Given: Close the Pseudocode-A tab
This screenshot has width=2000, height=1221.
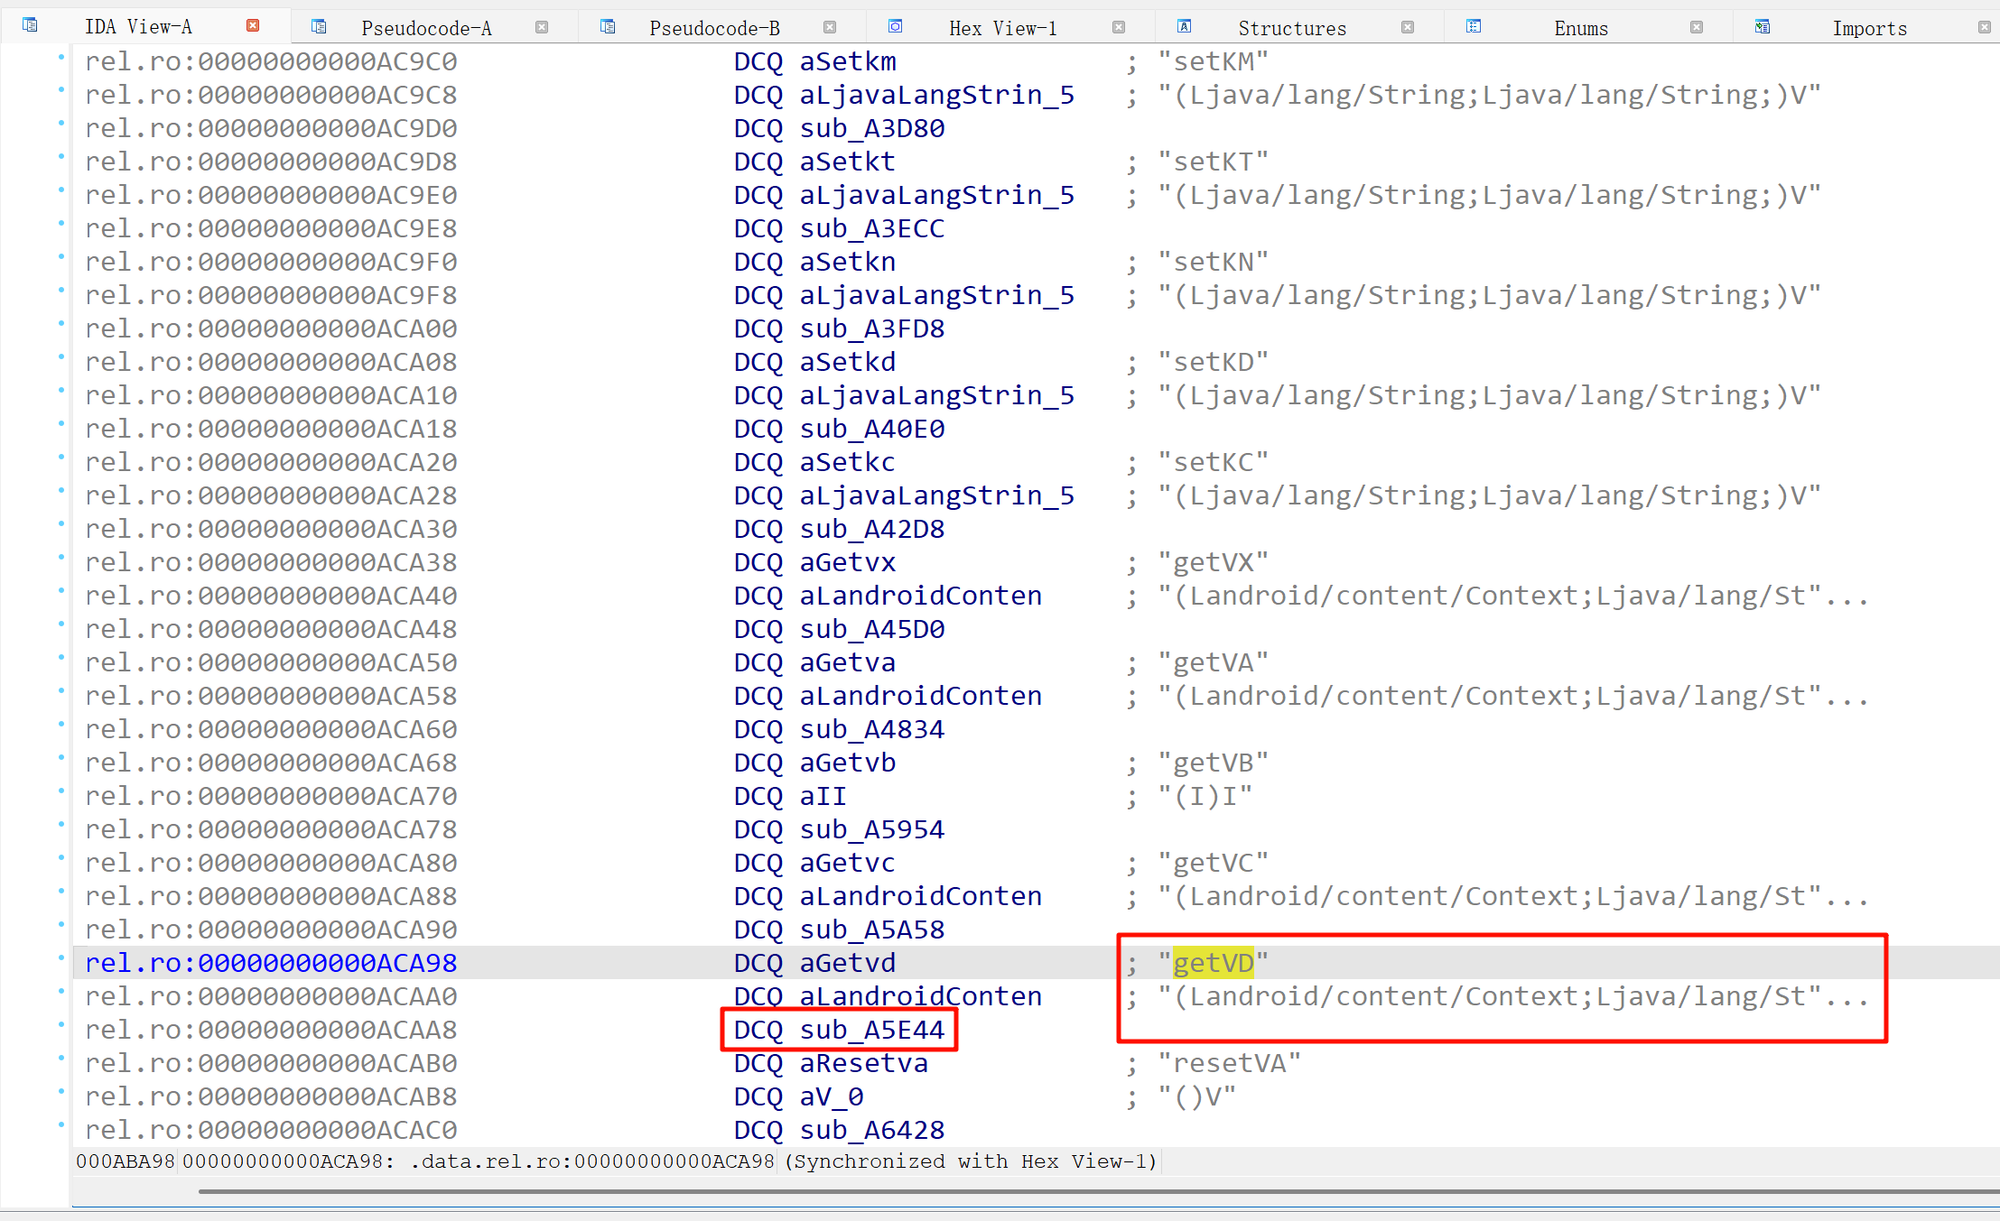Looking at the screenshot, I should click(542, 27).
